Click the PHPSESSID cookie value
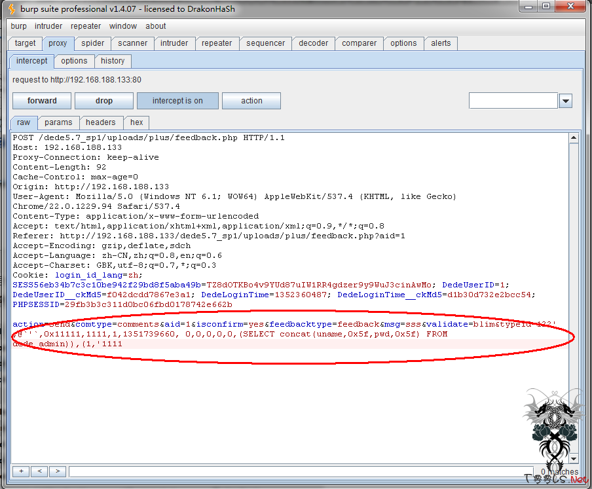592x489 pixels. coord(149,304)
